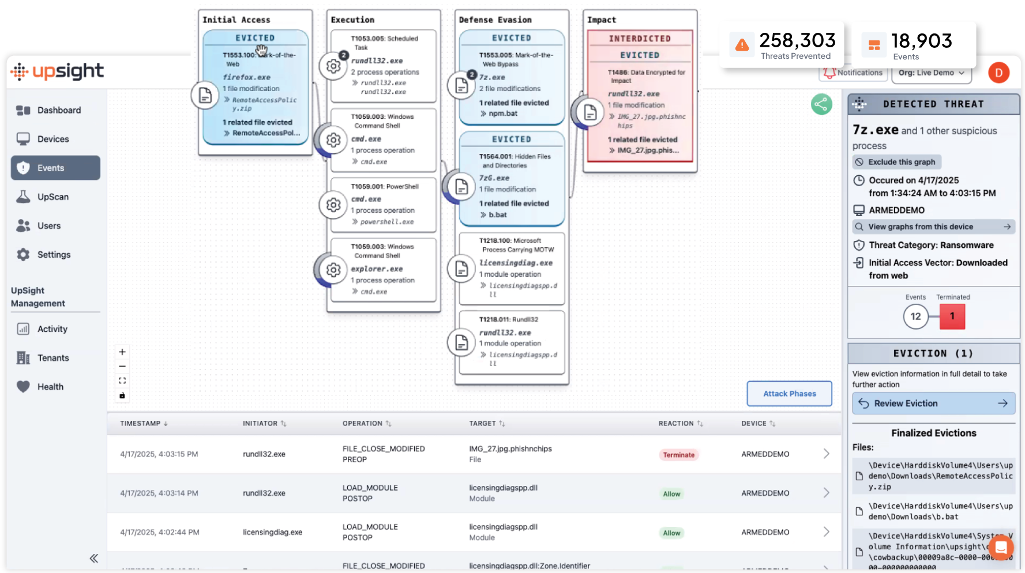Click the Terminate reaction badge

click(678, 455)
